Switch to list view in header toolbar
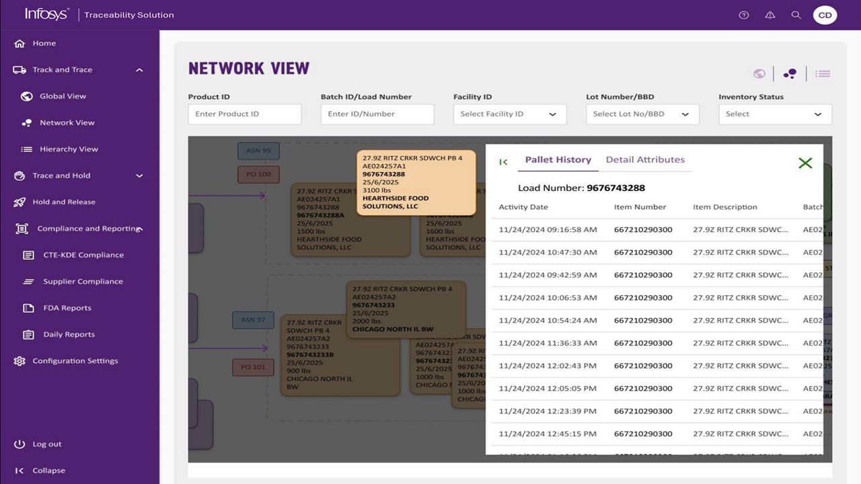Viewport: 861px width, 484px height. 823,74
